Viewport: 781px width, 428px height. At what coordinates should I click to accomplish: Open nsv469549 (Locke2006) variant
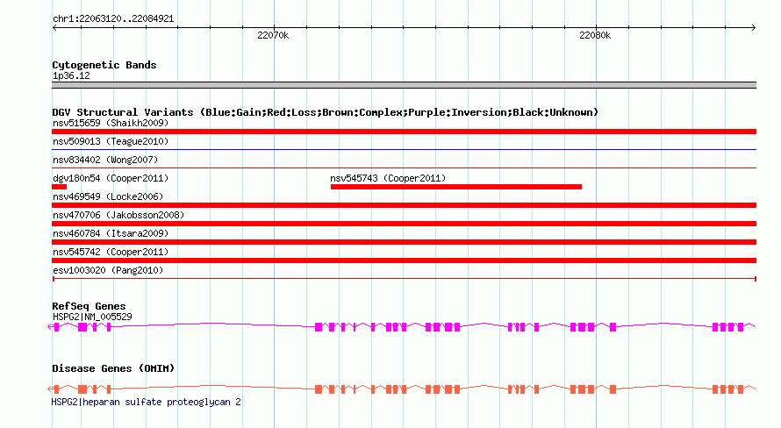[x=108, y=196]
